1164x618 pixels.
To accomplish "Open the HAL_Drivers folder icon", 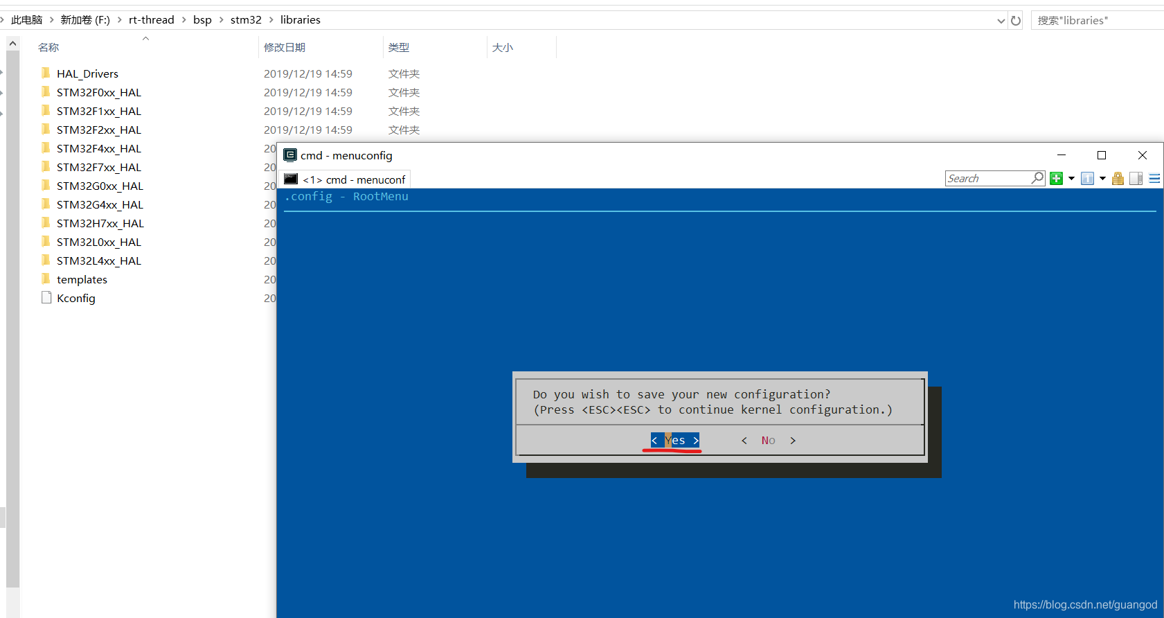I will (46, 73).
